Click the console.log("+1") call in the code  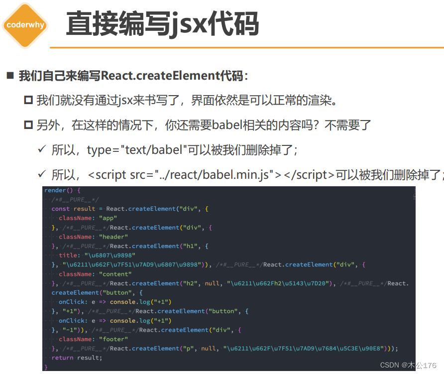coord(142,302)
